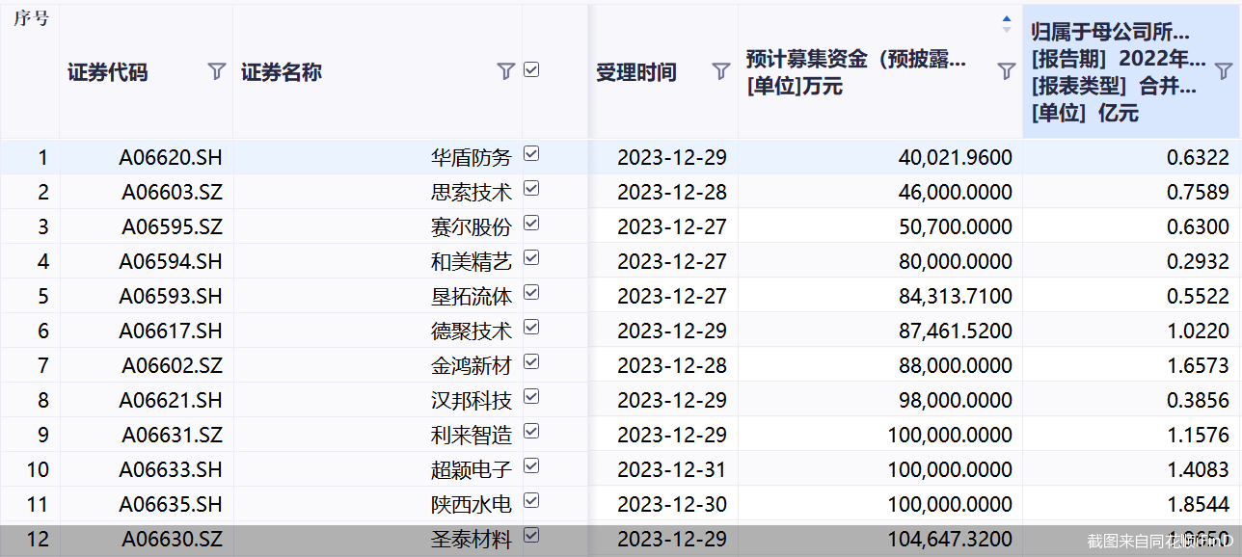Select the name cell 汉邦科技
The width and height of the screenshot is (1242, 557).
tap(472, 401)
